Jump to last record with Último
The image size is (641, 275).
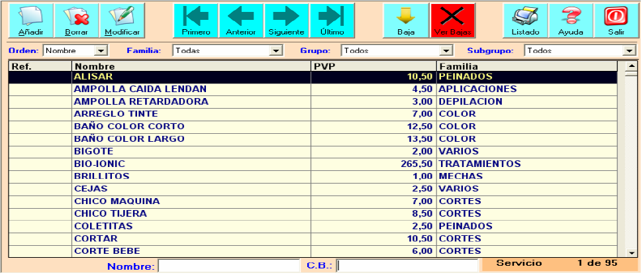coord(332,21)
